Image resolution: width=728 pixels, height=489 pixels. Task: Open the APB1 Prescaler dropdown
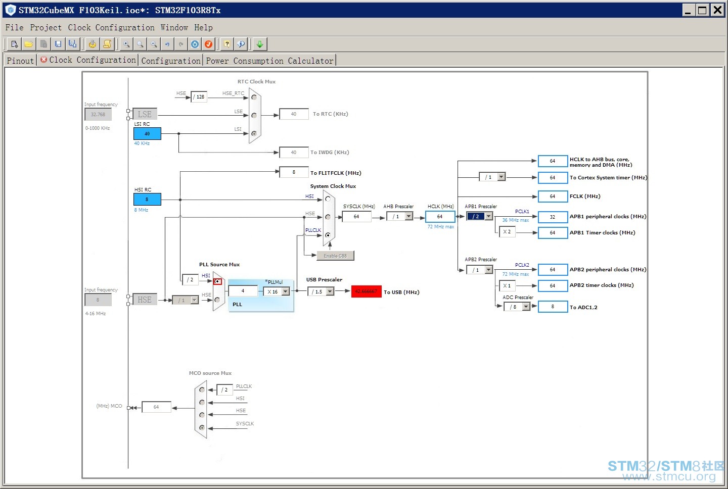pos(488,216)
